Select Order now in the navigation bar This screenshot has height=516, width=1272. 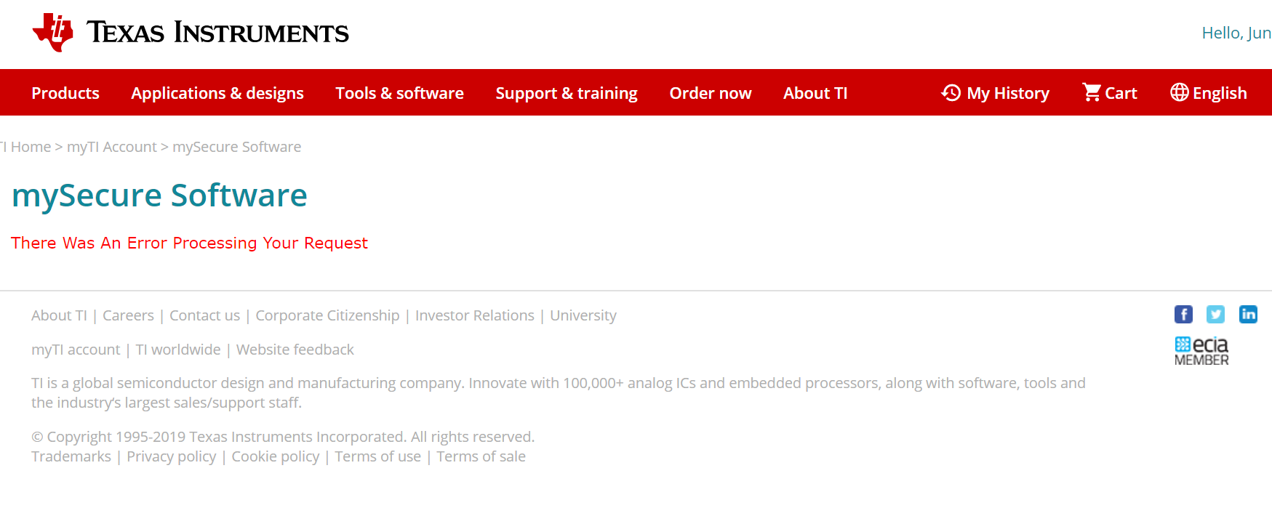point(711,93)
